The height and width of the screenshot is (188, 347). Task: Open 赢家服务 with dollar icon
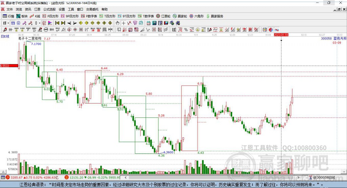click(x=215, y=16)
